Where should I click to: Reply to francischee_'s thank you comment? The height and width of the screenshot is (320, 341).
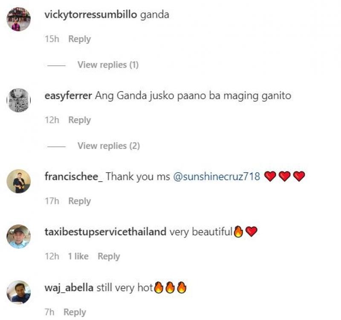tap(80, 201)
